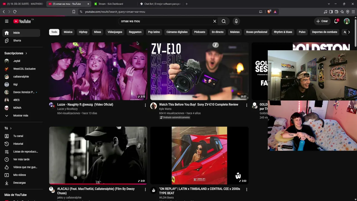
Task: Open the notifications bell
Action: tap(336, 21)
